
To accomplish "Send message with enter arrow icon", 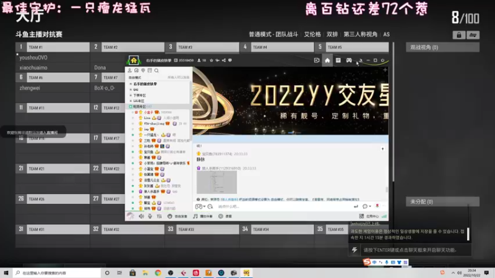I will pos(356,206).
